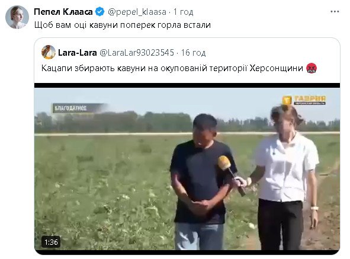Screen dimensions: 350x259
Task: Open the quoted tweet text about Херсонщини
Action: (172, 68)
